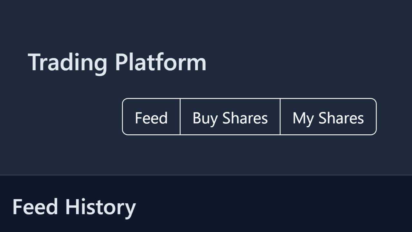Choose the first navigation item Feed
412x232 pixels.
[151, 117]
